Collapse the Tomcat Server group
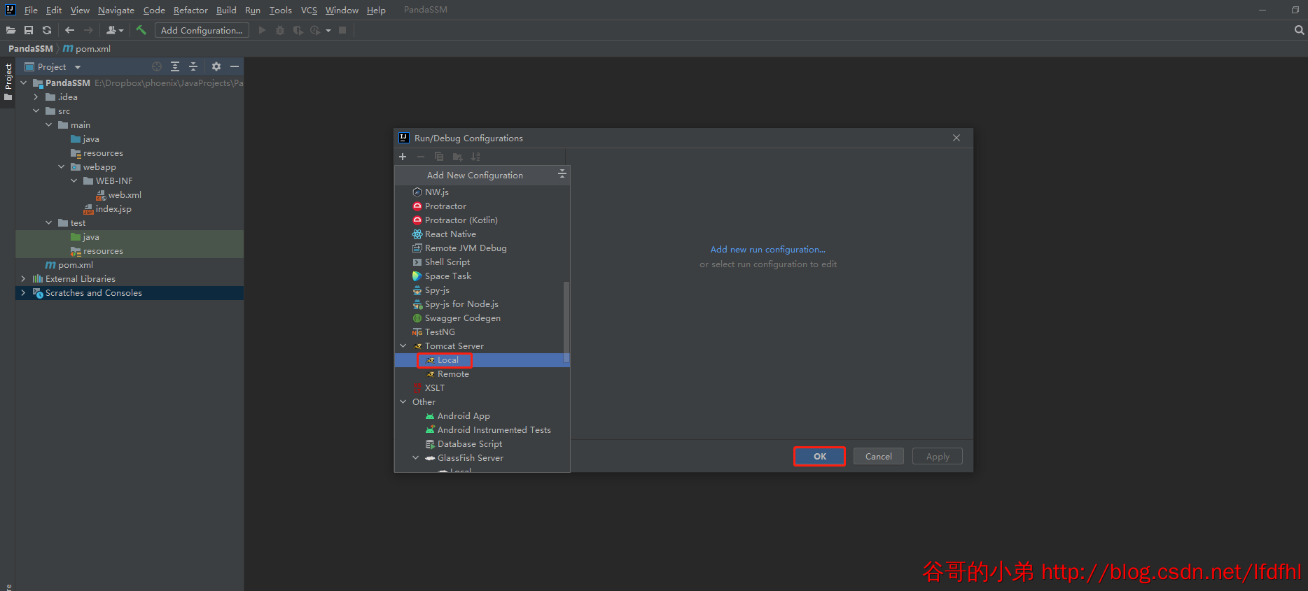The height and width of the screenshot is (591, 1308). (x=403, y=346)
